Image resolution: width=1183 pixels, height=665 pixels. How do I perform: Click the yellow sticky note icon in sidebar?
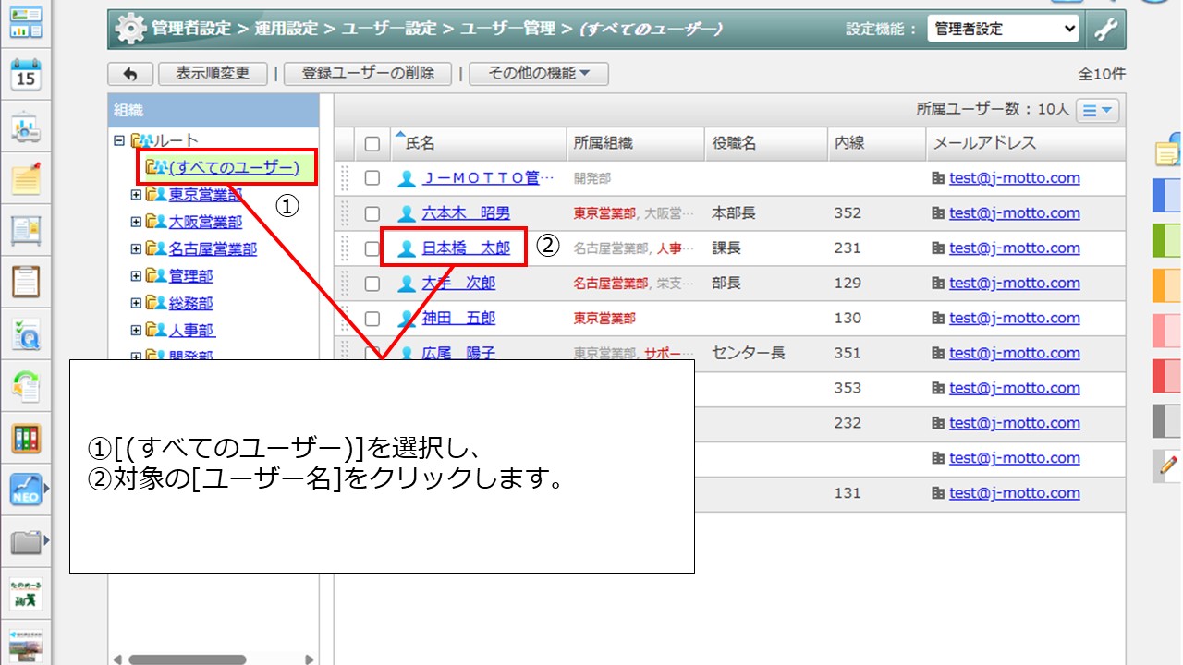26,178
